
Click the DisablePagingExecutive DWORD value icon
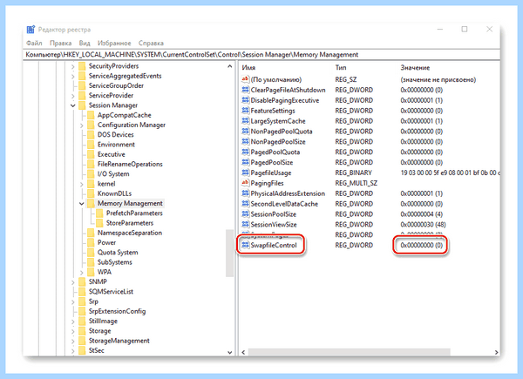pos(245,100)
